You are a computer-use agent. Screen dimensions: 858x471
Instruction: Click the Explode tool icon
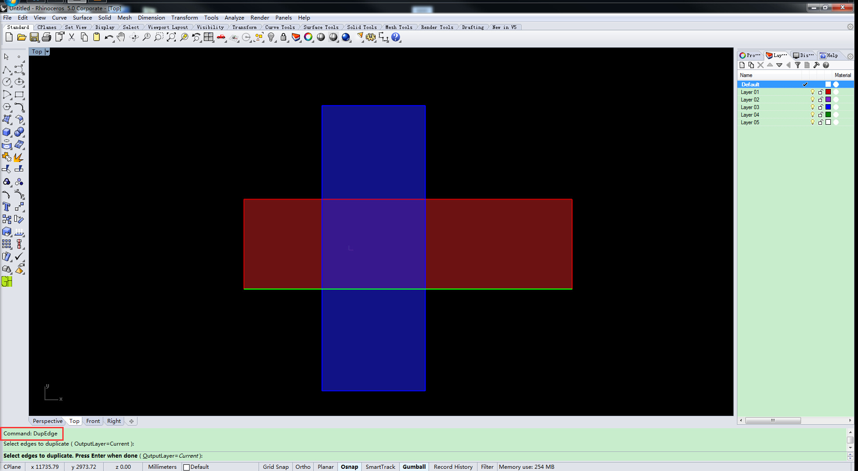coord(19,157)
